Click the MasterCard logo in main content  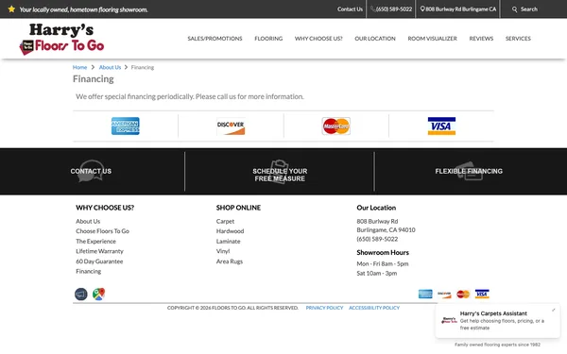click(x=335, y=126)
